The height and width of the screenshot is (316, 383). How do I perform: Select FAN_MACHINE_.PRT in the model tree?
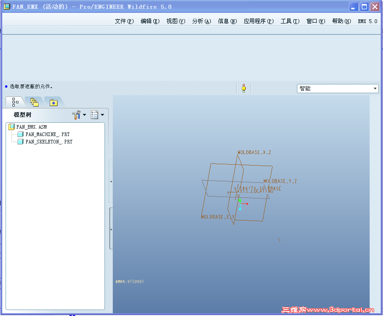(47, 134)
